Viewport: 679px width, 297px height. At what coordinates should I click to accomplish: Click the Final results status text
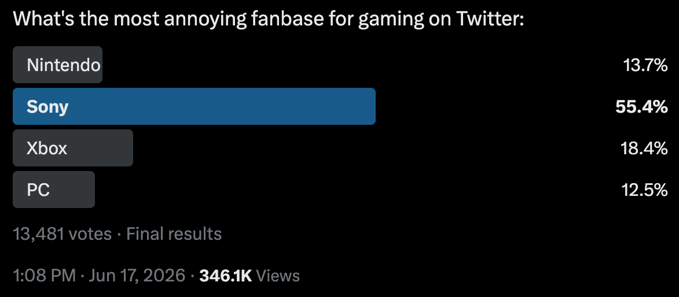point(174,234)
